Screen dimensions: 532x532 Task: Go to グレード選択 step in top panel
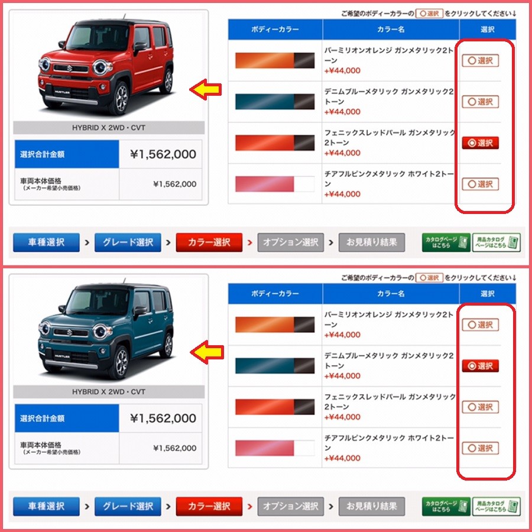point(128,242)
